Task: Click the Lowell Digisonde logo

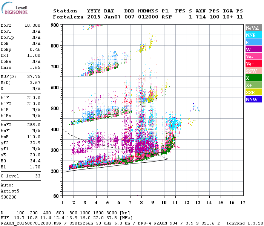Action: [14, 8]
